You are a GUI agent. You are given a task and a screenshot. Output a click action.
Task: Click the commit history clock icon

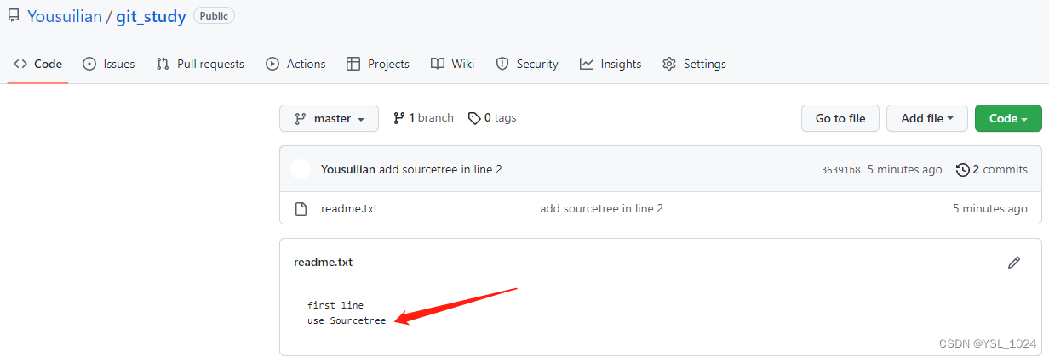(x=963, y=169)
